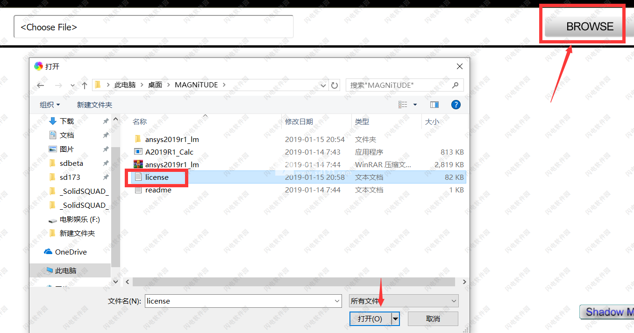Select the sd173 folder icon in sidebar

pyautogui.click(x=53, y=177)
